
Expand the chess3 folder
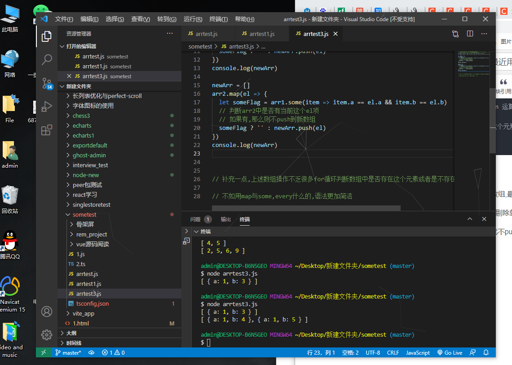pyautogui.click(x=119, y=116)
